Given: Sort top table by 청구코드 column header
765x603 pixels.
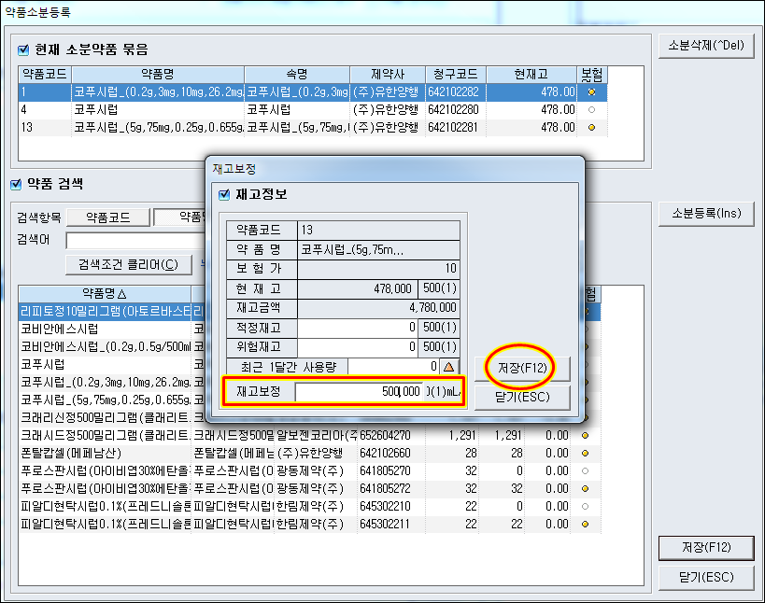Looking at the screenshot, I should click(x=456, y=75).
